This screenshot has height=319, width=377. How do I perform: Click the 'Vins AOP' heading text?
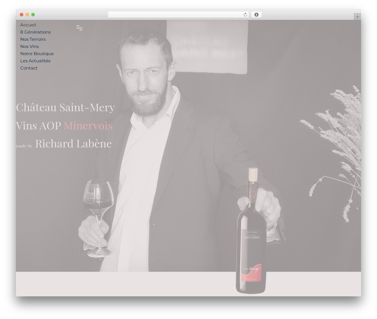(39, 126)
